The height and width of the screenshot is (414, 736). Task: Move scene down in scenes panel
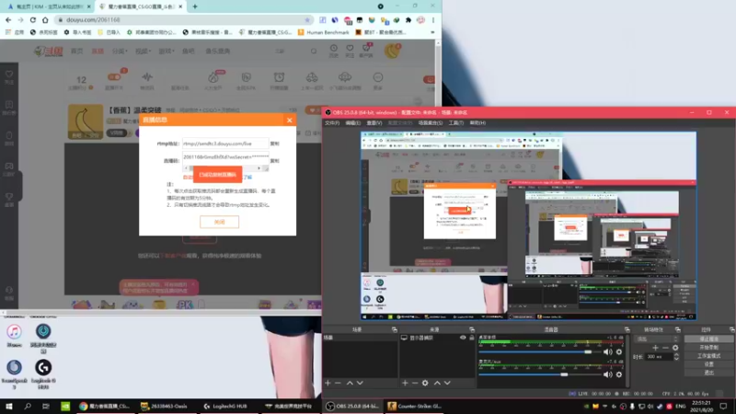click(360, 383)
